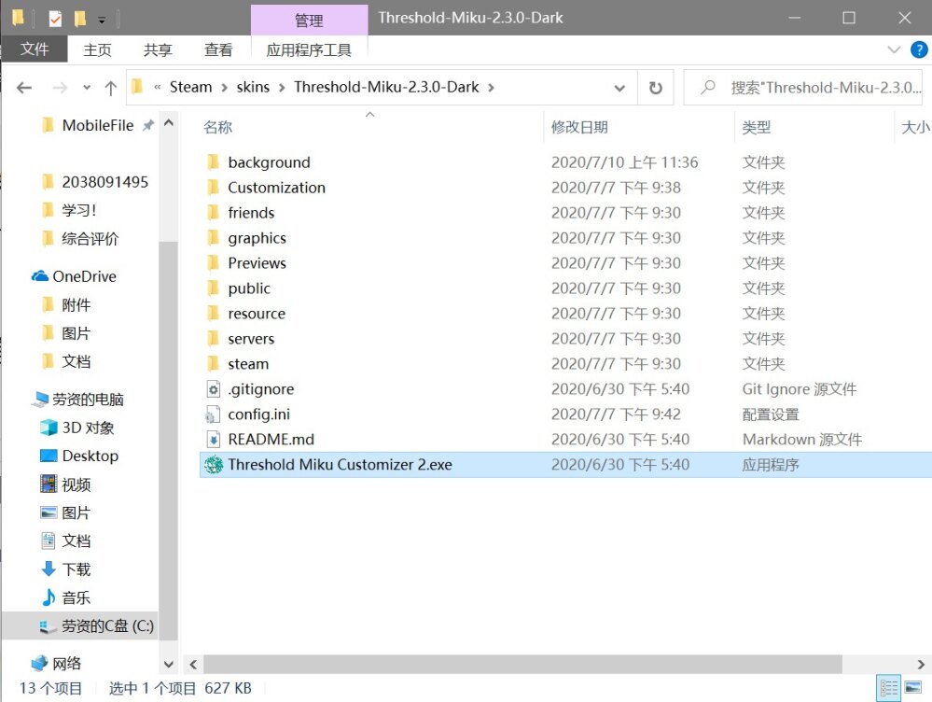The image size is (932, 702).
Task: Click navigation pane scroll up arrow
Action: click(x=168, y=123)
